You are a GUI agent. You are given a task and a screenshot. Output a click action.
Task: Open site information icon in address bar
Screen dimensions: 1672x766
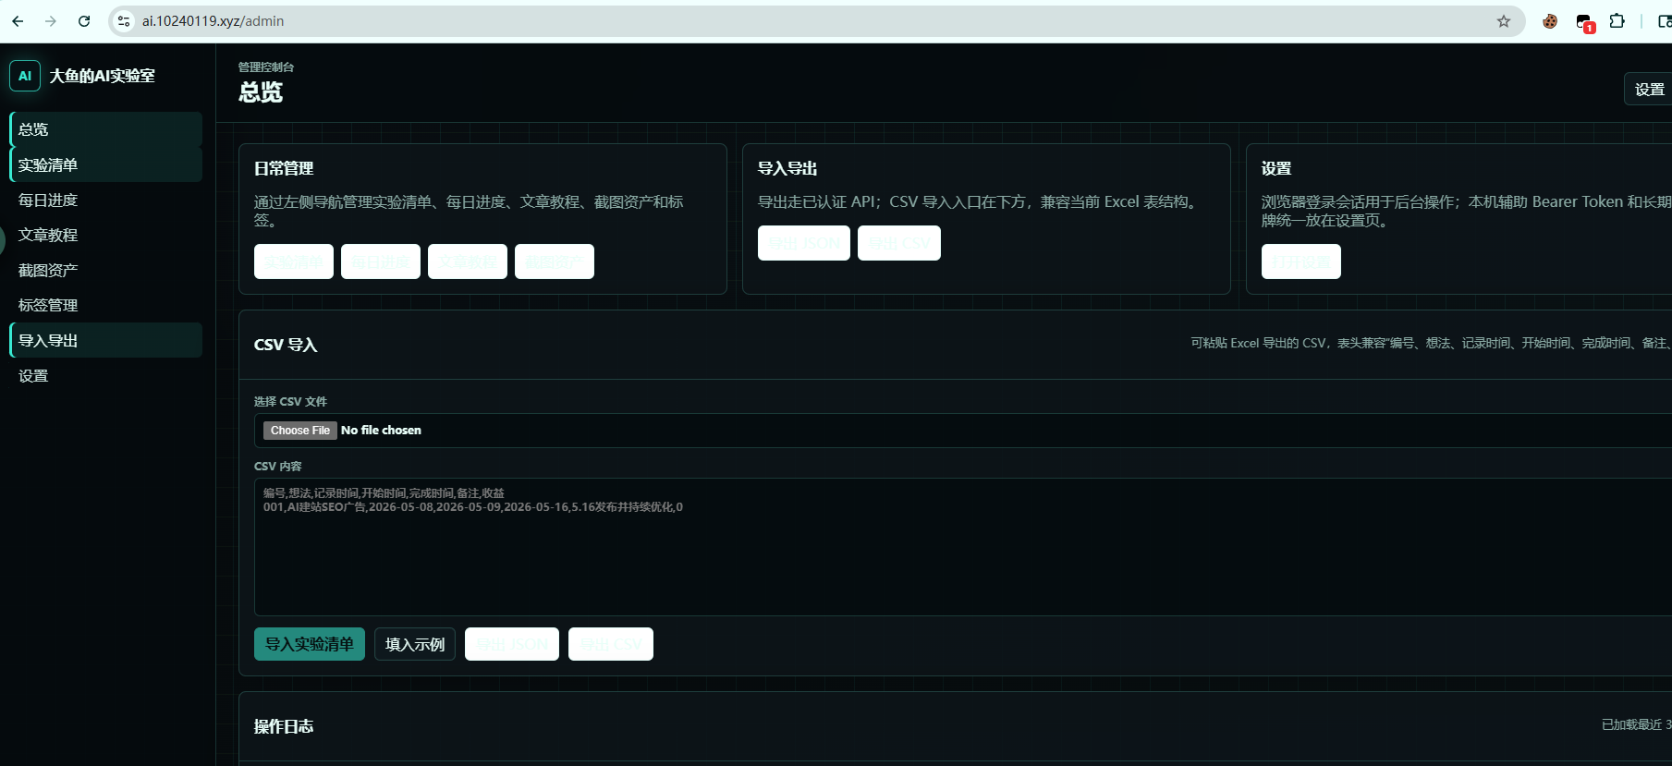pyautogui.click(x=124, y=21)
